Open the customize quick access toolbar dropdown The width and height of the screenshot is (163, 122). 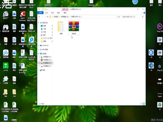pyautogui.click(x=47, y=9)
